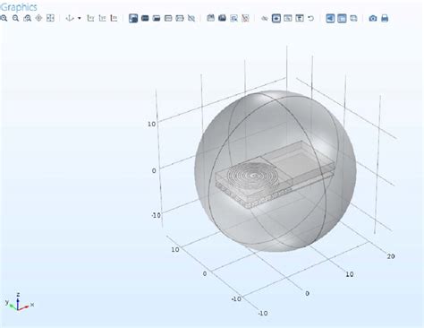Open the default view dropdown arrow

[80, 18]
